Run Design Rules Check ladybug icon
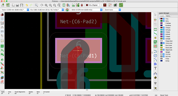 82,5
